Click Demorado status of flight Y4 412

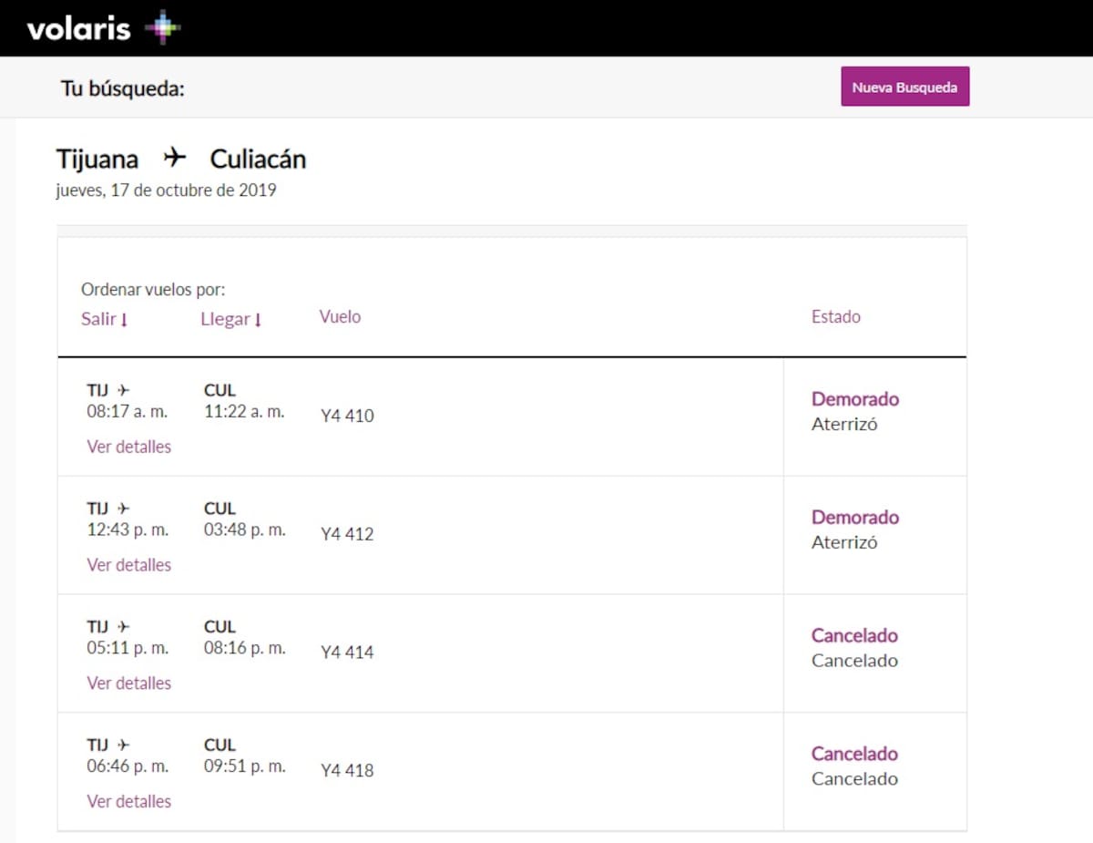855,518
